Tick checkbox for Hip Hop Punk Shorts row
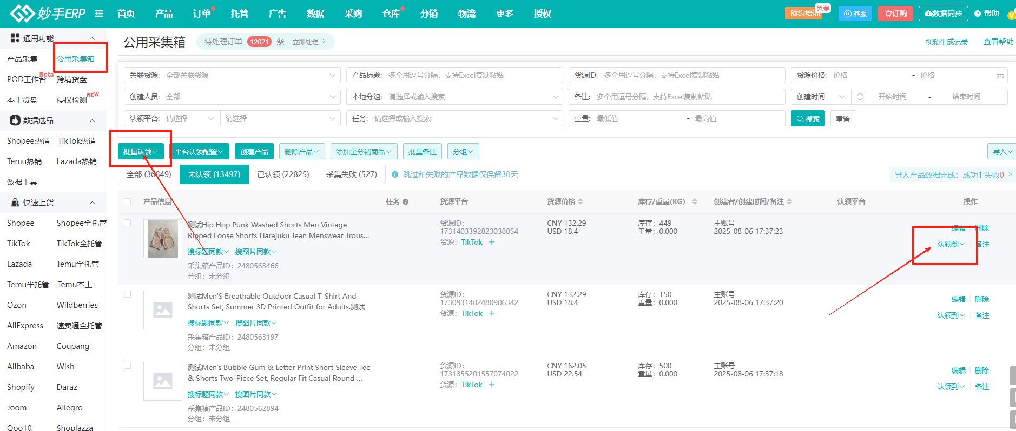The height and width of the screenshot is (431, 1016). [x=128, y=223]
